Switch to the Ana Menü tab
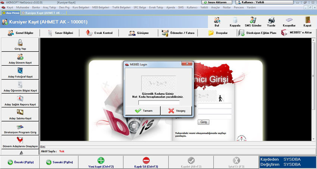Viewport: 317px width, 169px height. (11, 13)
